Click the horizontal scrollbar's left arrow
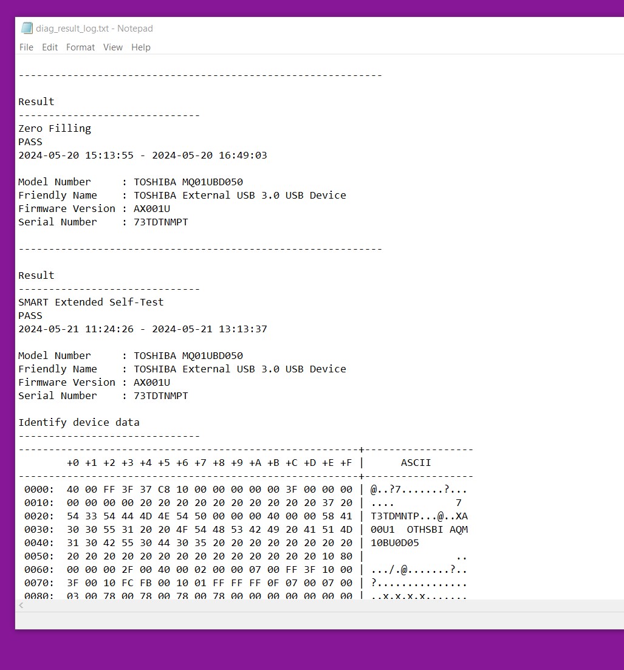This screenshot has width=624, height=670. 22,606
